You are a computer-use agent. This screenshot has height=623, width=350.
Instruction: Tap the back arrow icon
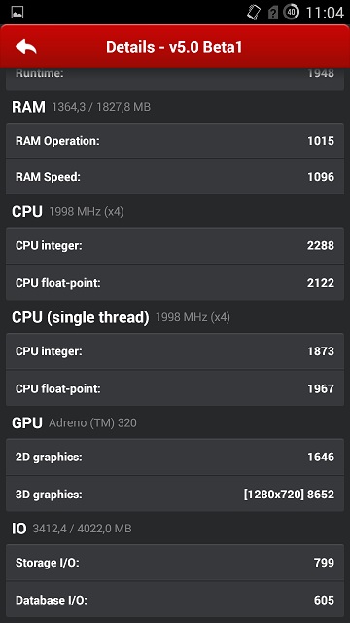pos(26,47)
